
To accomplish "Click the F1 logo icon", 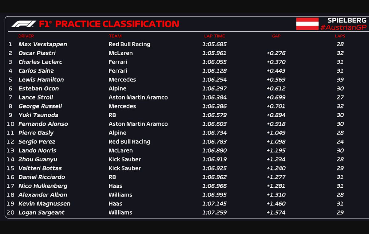I will pos(24,24).
